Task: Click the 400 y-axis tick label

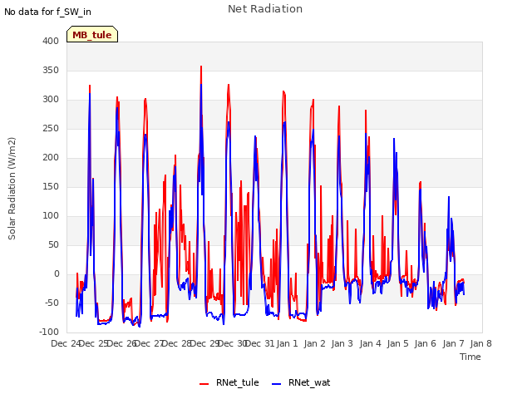Action: (51, 41)
